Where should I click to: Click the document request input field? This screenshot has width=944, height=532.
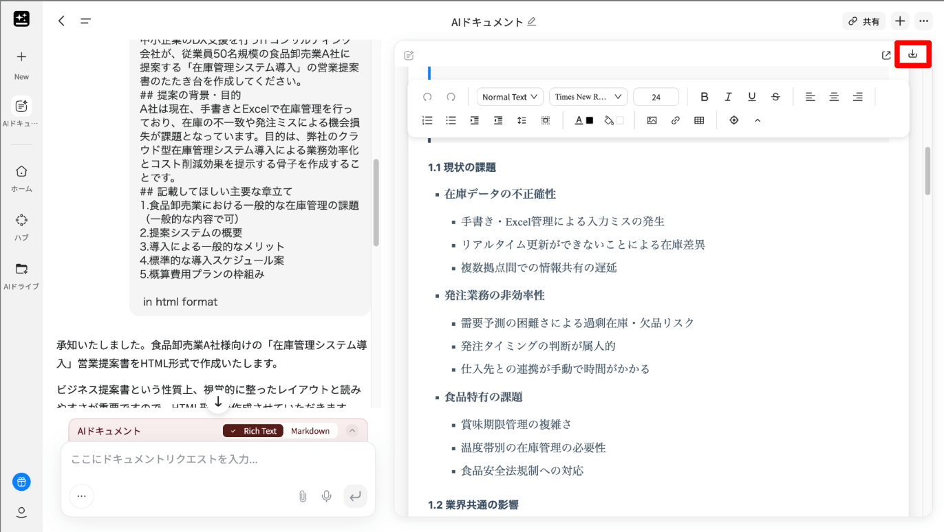coord(217,459)
